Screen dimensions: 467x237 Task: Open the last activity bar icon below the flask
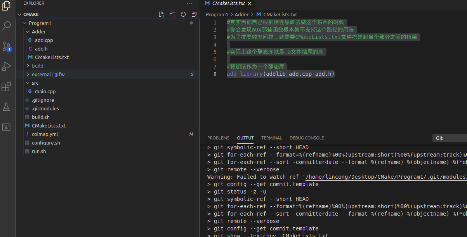pyautogui.click(x=6, y=127)
